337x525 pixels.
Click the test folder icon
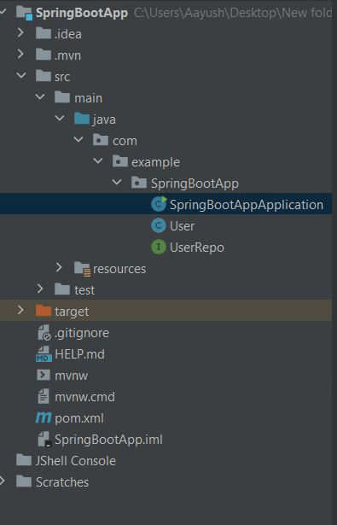click(x=62, y=289)
